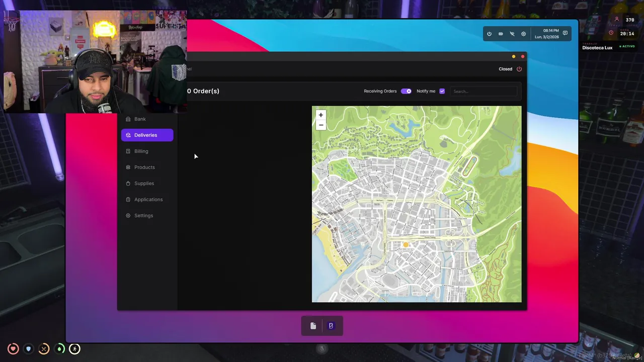This screenshot has height=362, width=644.
Task: Click the muted microphone indicator
Action: point(322,348)
